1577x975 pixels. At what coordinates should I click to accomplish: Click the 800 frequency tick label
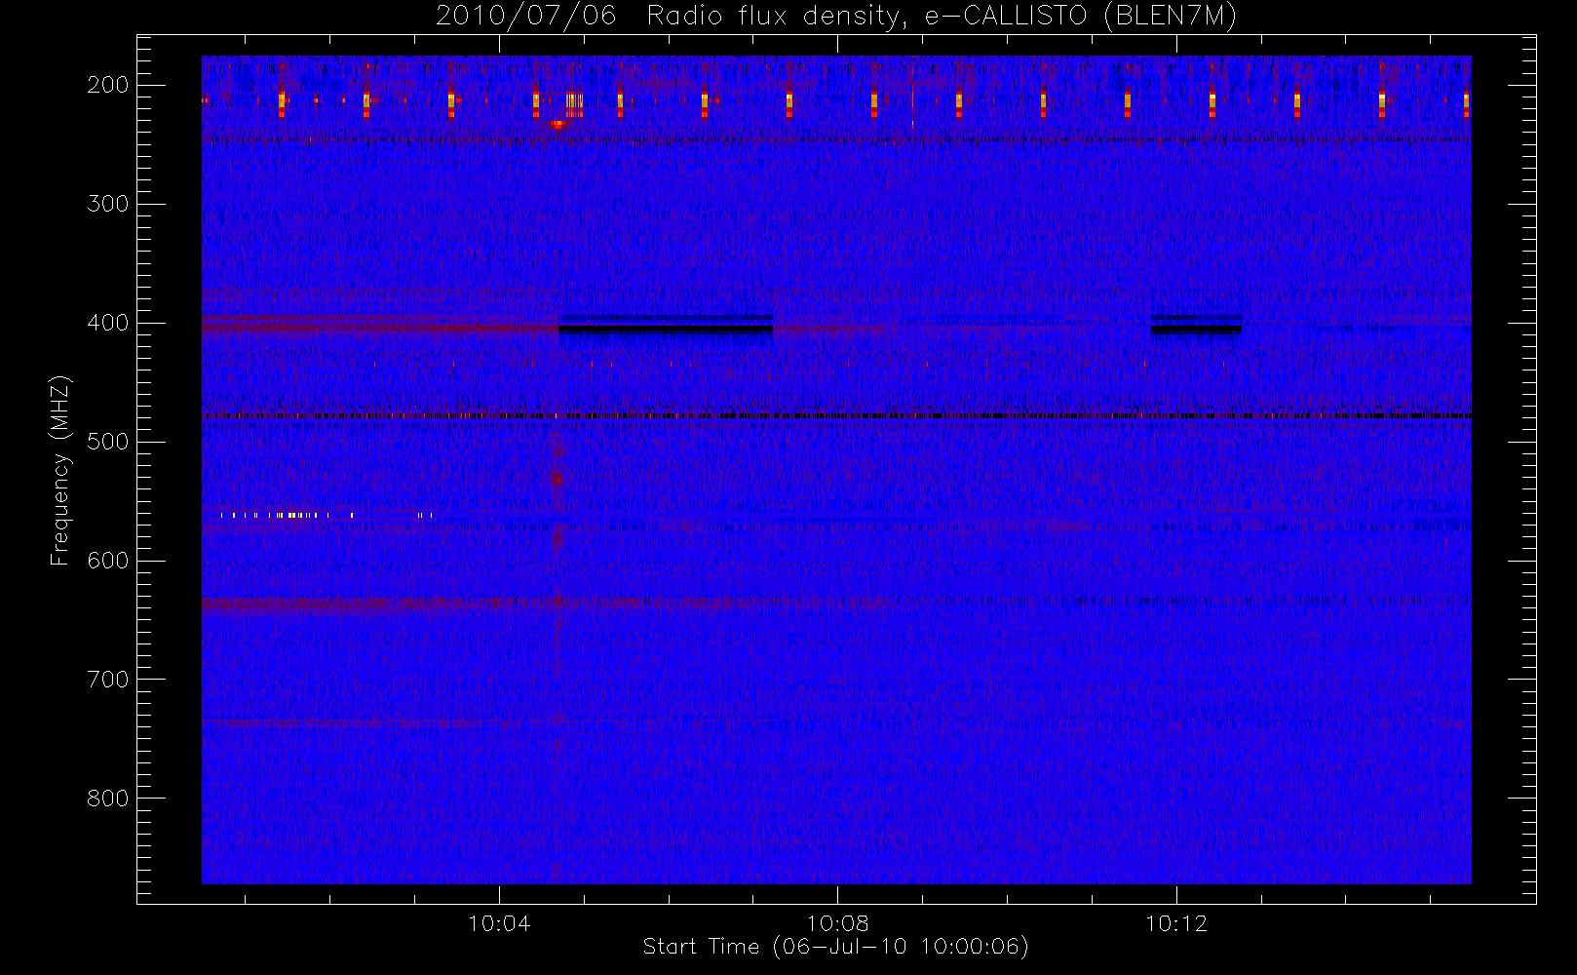[108, 799]
